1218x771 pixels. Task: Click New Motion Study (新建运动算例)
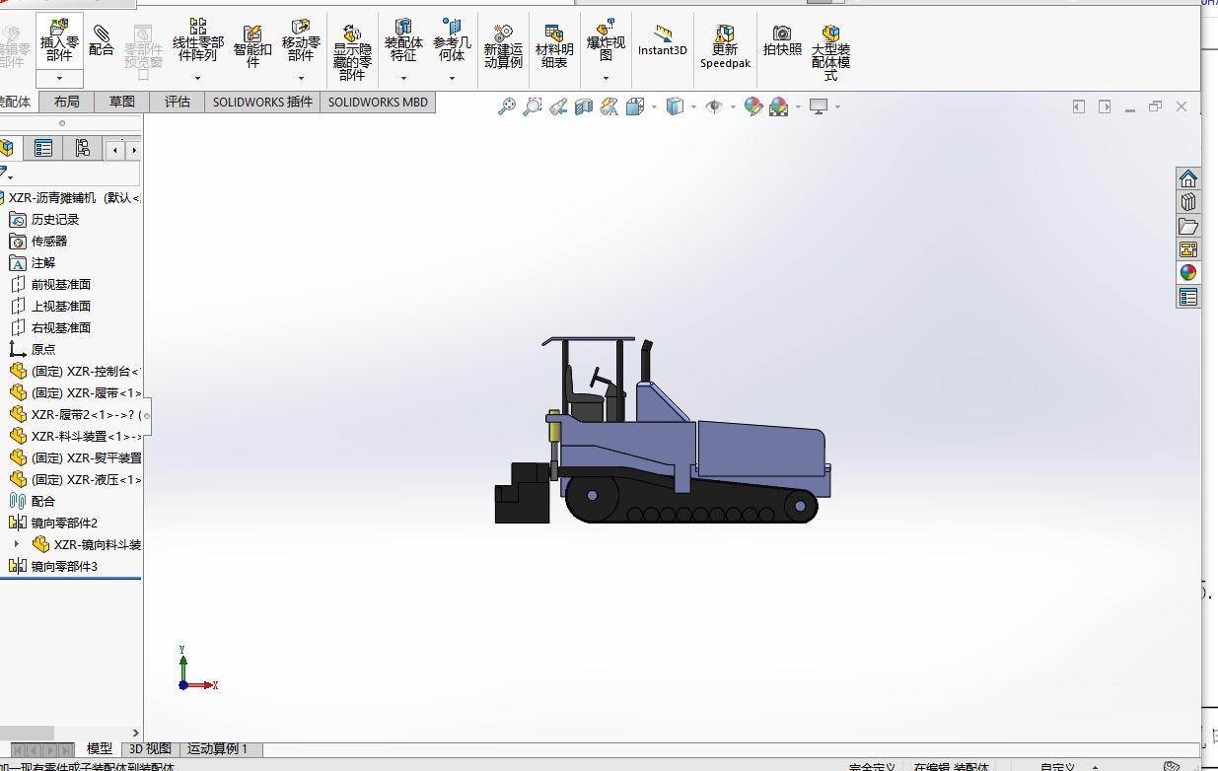coord(503,45)
